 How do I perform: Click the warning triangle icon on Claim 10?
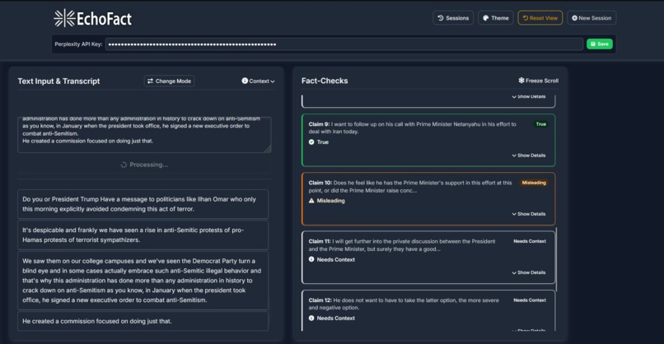311,201
